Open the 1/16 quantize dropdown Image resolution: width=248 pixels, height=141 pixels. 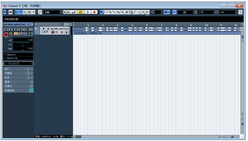pyautogui.click(x=227, y=12)
